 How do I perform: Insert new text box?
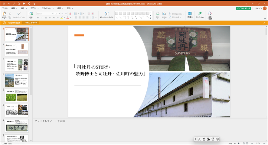point(107,15)
